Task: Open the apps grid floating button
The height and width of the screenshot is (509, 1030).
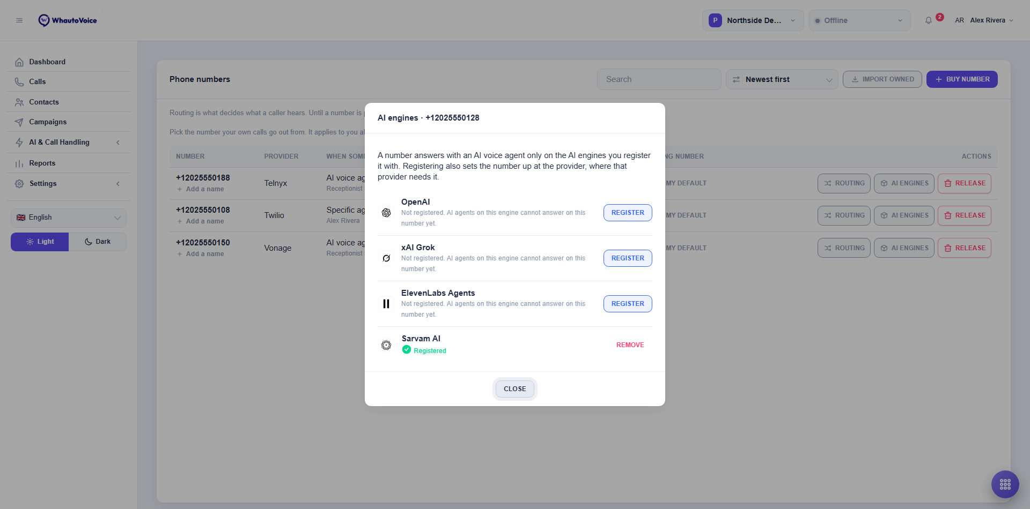Action: click(x=1005, y=484)
